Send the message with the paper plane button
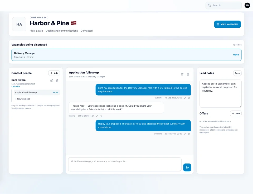 [x=187, y=168]
